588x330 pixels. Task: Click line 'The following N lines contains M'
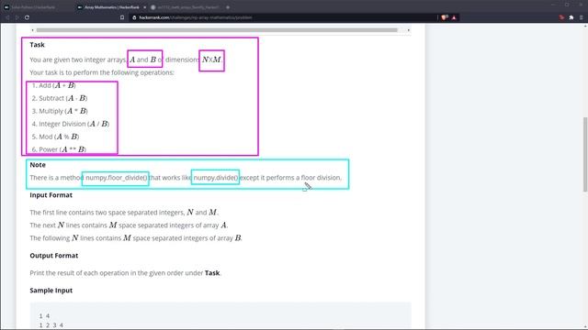coord(136,238)
